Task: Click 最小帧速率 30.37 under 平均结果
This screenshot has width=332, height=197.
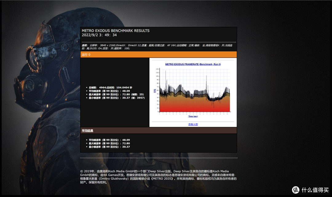Action: coord(109,147)
